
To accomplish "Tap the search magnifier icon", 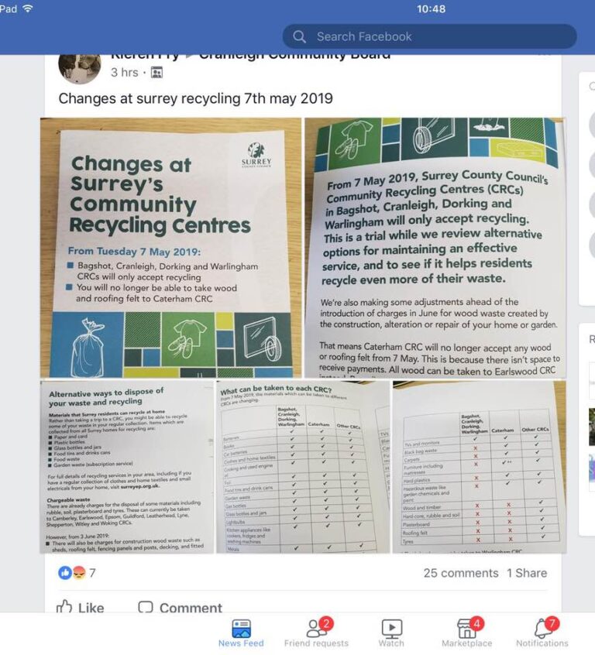I will (x=299, y=36).
